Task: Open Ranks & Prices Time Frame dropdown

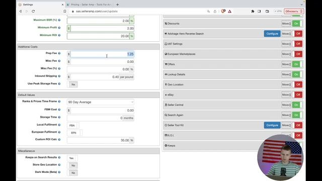Action: point(101,102)
